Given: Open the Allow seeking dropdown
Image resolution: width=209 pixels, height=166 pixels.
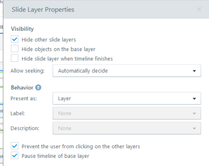Looking at the screenshot, I should pyautogui.click(x=126, y=71).
